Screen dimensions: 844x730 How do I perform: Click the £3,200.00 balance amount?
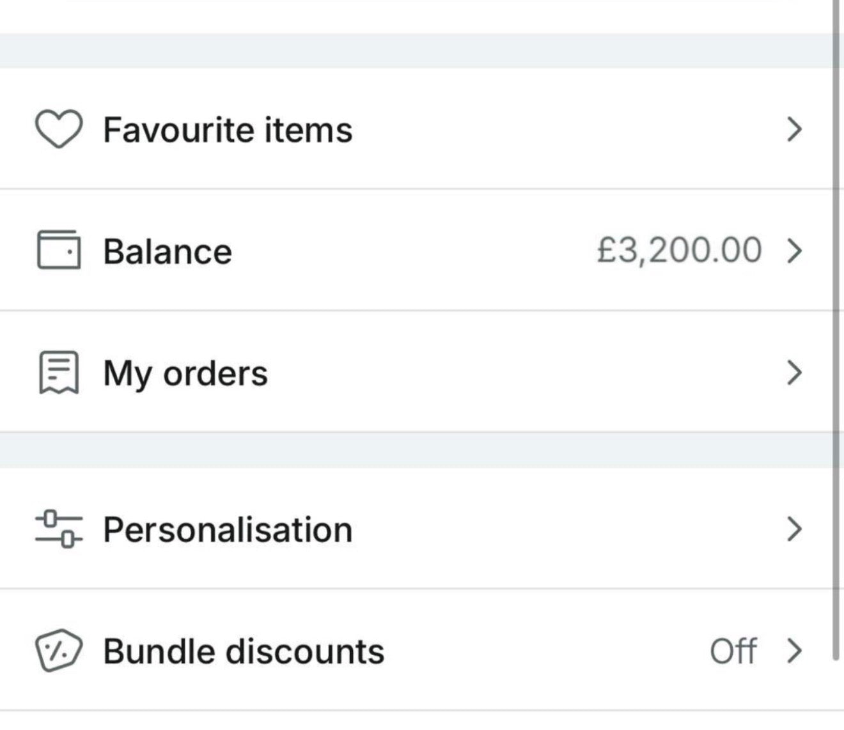point(679,250)
